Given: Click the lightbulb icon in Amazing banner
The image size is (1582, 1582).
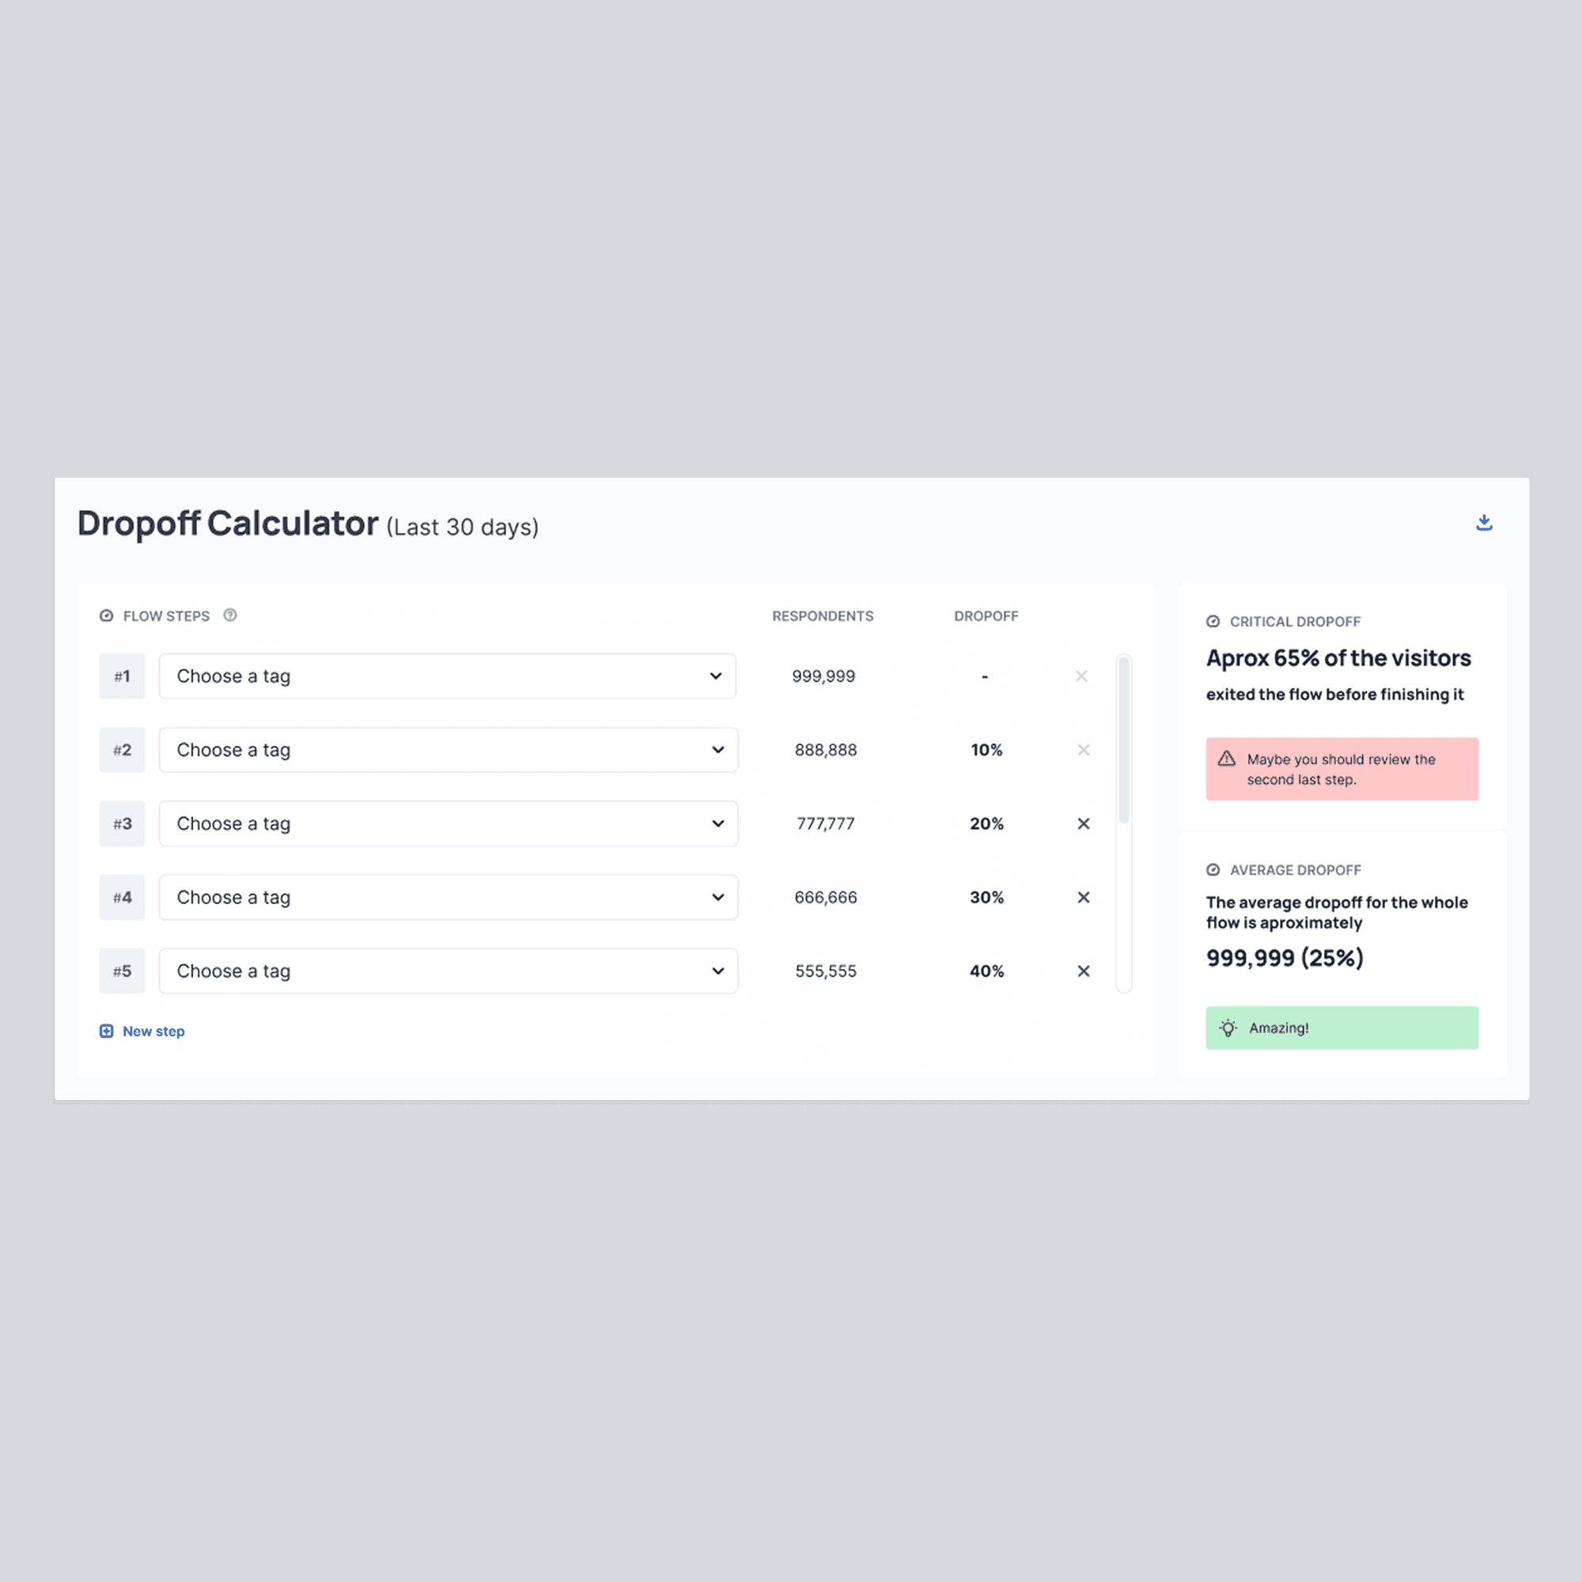Looking at the screenshot, I should coord(1228,1028).
